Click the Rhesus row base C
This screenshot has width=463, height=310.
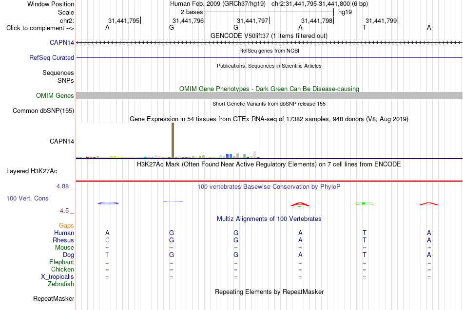[108, 240]
